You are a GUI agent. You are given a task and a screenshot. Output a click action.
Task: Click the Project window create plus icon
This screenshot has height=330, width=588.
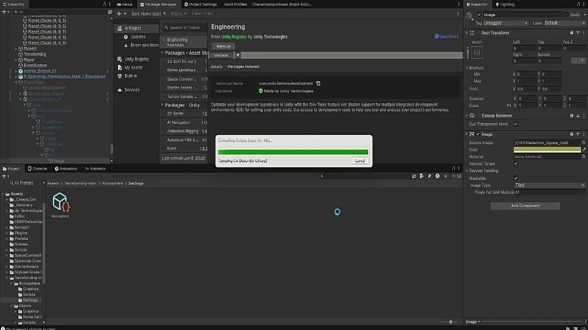[4, 176]
